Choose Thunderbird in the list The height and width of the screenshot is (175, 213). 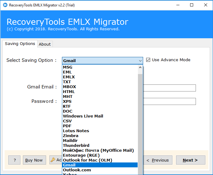coord(100,146)
